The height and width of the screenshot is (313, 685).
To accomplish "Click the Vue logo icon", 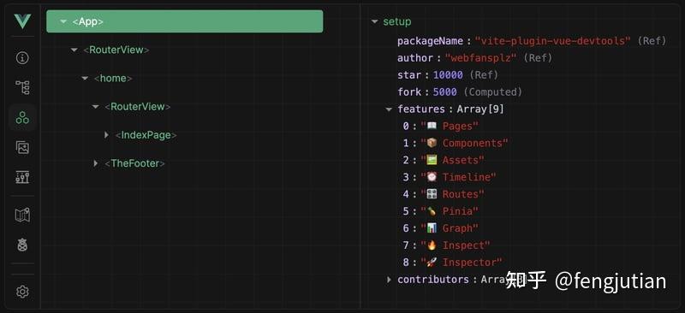I will coord(22,21).
